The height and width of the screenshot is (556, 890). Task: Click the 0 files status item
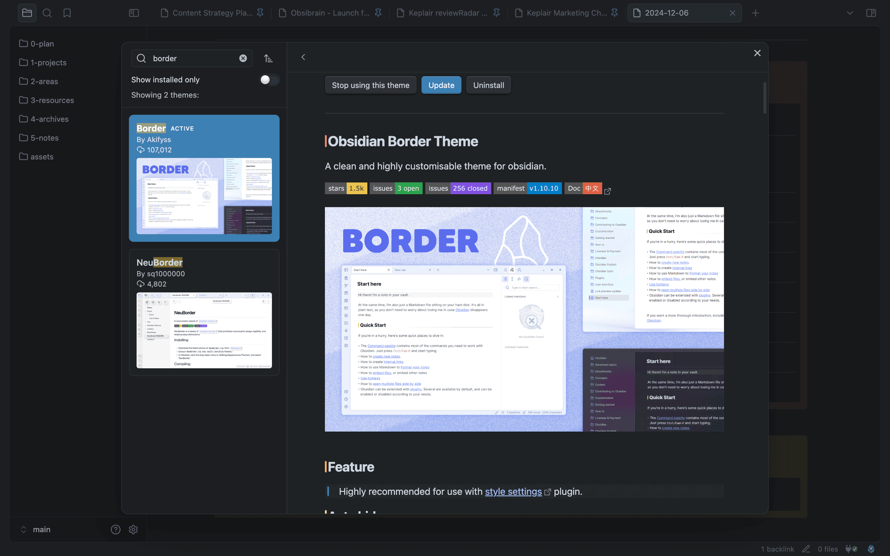tap(828, 549)
